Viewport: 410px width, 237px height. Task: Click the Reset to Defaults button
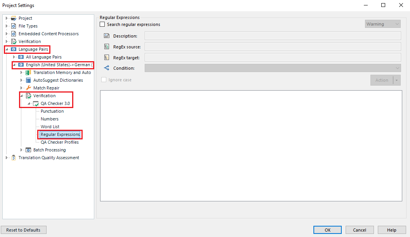tap(23, 230)
